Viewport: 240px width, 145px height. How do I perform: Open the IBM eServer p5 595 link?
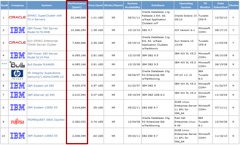pos(41,95)
